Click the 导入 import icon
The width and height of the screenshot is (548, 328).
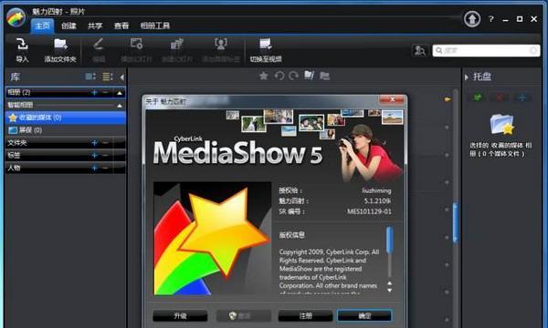pyautogui.click(x=22, y=45)
